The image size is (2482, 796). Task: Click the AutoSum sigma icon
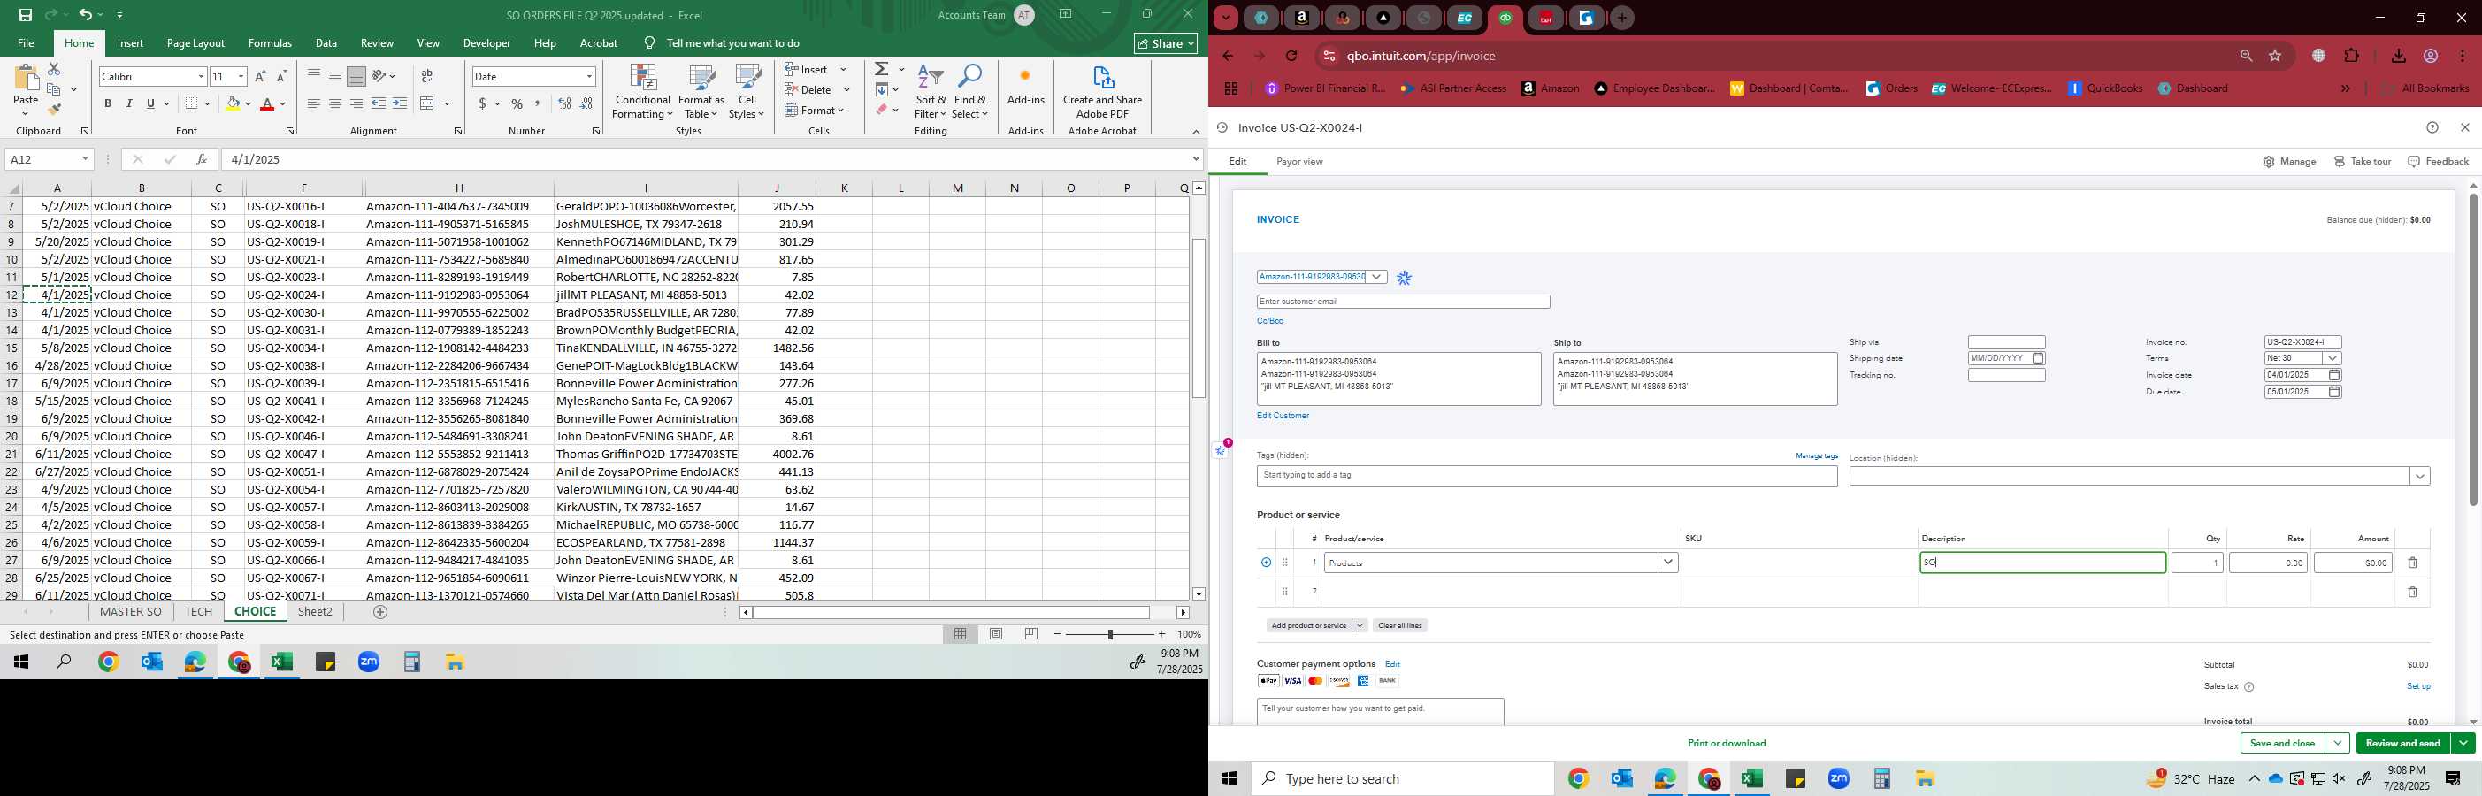click(881, 68)
